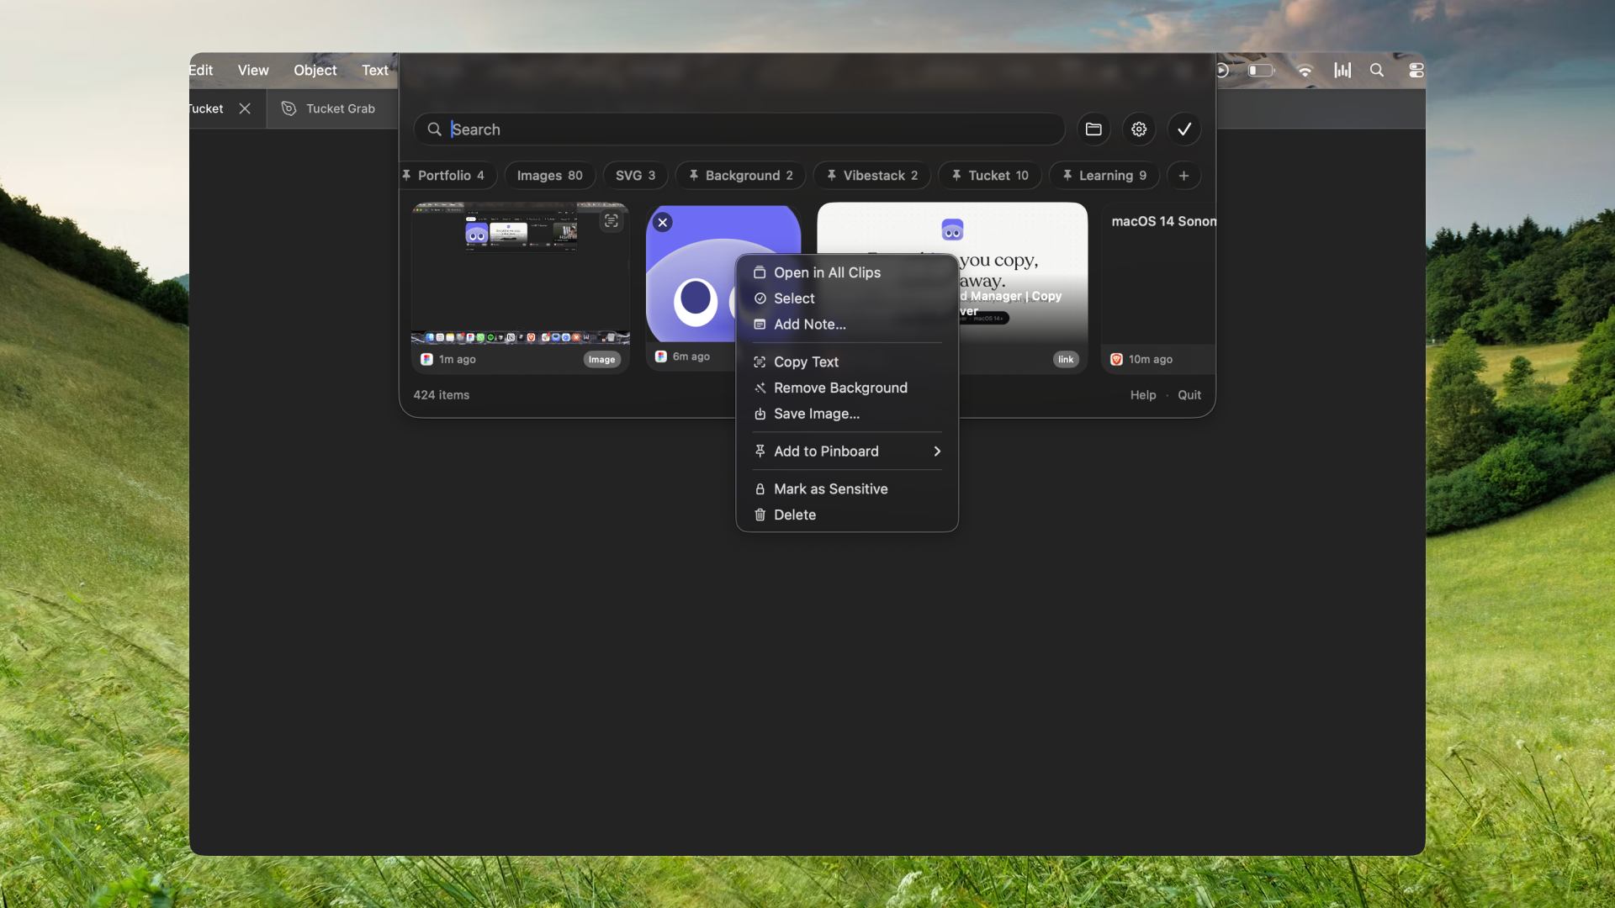Image resolution: width=1615 pixels, height=908 pixels.
Task: Select the macOS 14 Sonoma text clip
Action: coord(1159,288)
